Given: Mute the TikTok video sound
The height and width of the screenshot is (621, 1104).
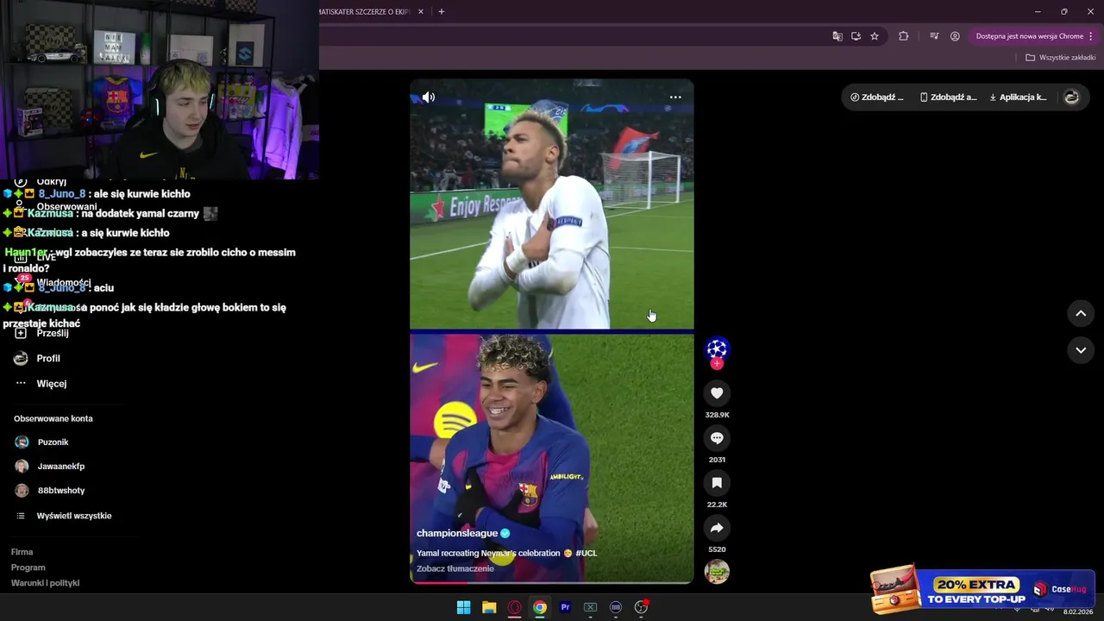Looking at the screenshot, I should tap(428, 97).
